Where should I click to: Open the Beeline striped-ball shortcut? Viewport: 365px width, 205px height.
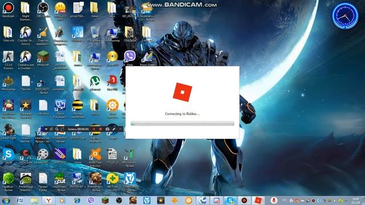coord(78,109)
